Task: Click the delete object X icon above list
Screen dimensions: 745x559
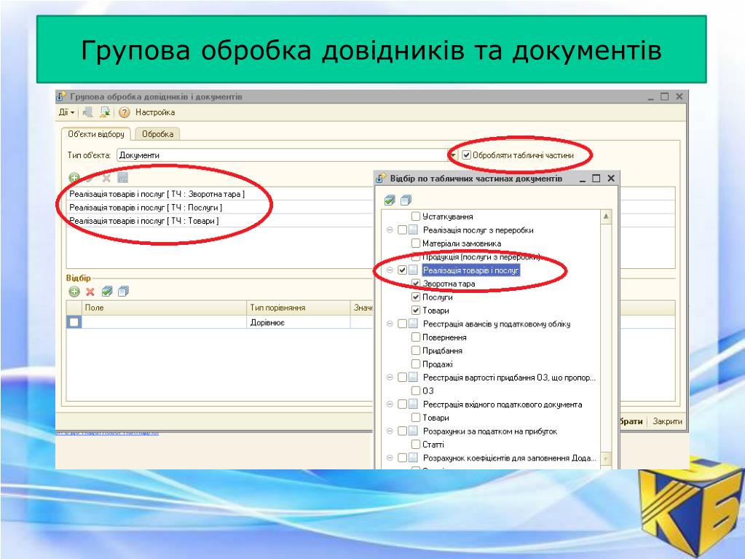Action: [106, 178]
